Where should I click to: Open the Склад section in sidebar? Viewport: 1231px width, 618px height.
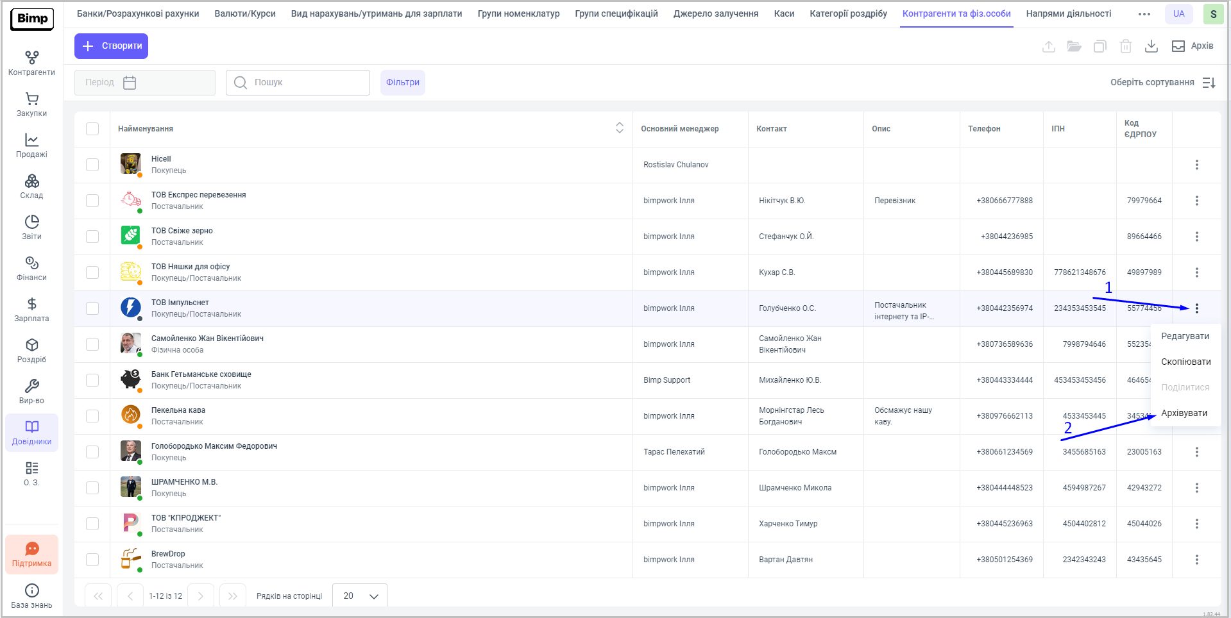point(31,187)
